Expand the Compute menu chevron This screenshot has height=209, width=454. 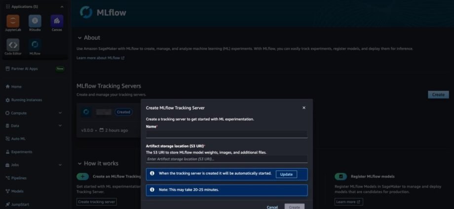60,113
